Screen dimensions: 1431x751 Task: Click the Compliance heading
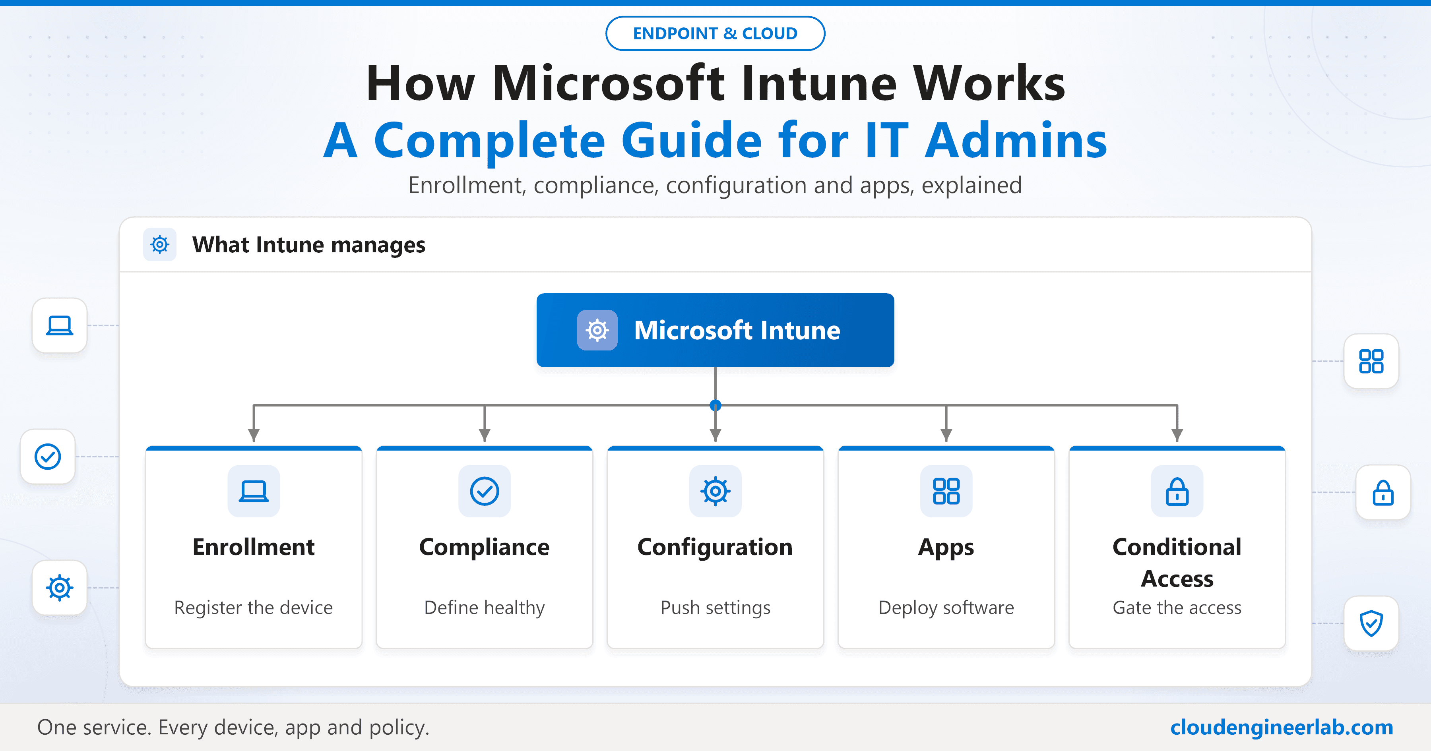tap(485, 548)
